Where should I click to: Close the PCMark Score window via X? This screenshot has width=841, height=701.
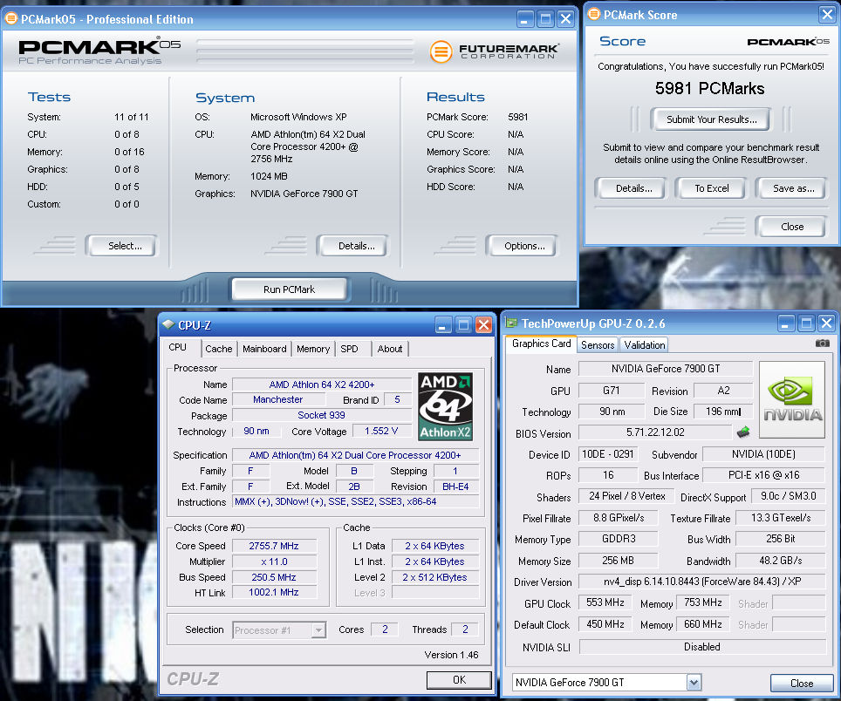827,15
